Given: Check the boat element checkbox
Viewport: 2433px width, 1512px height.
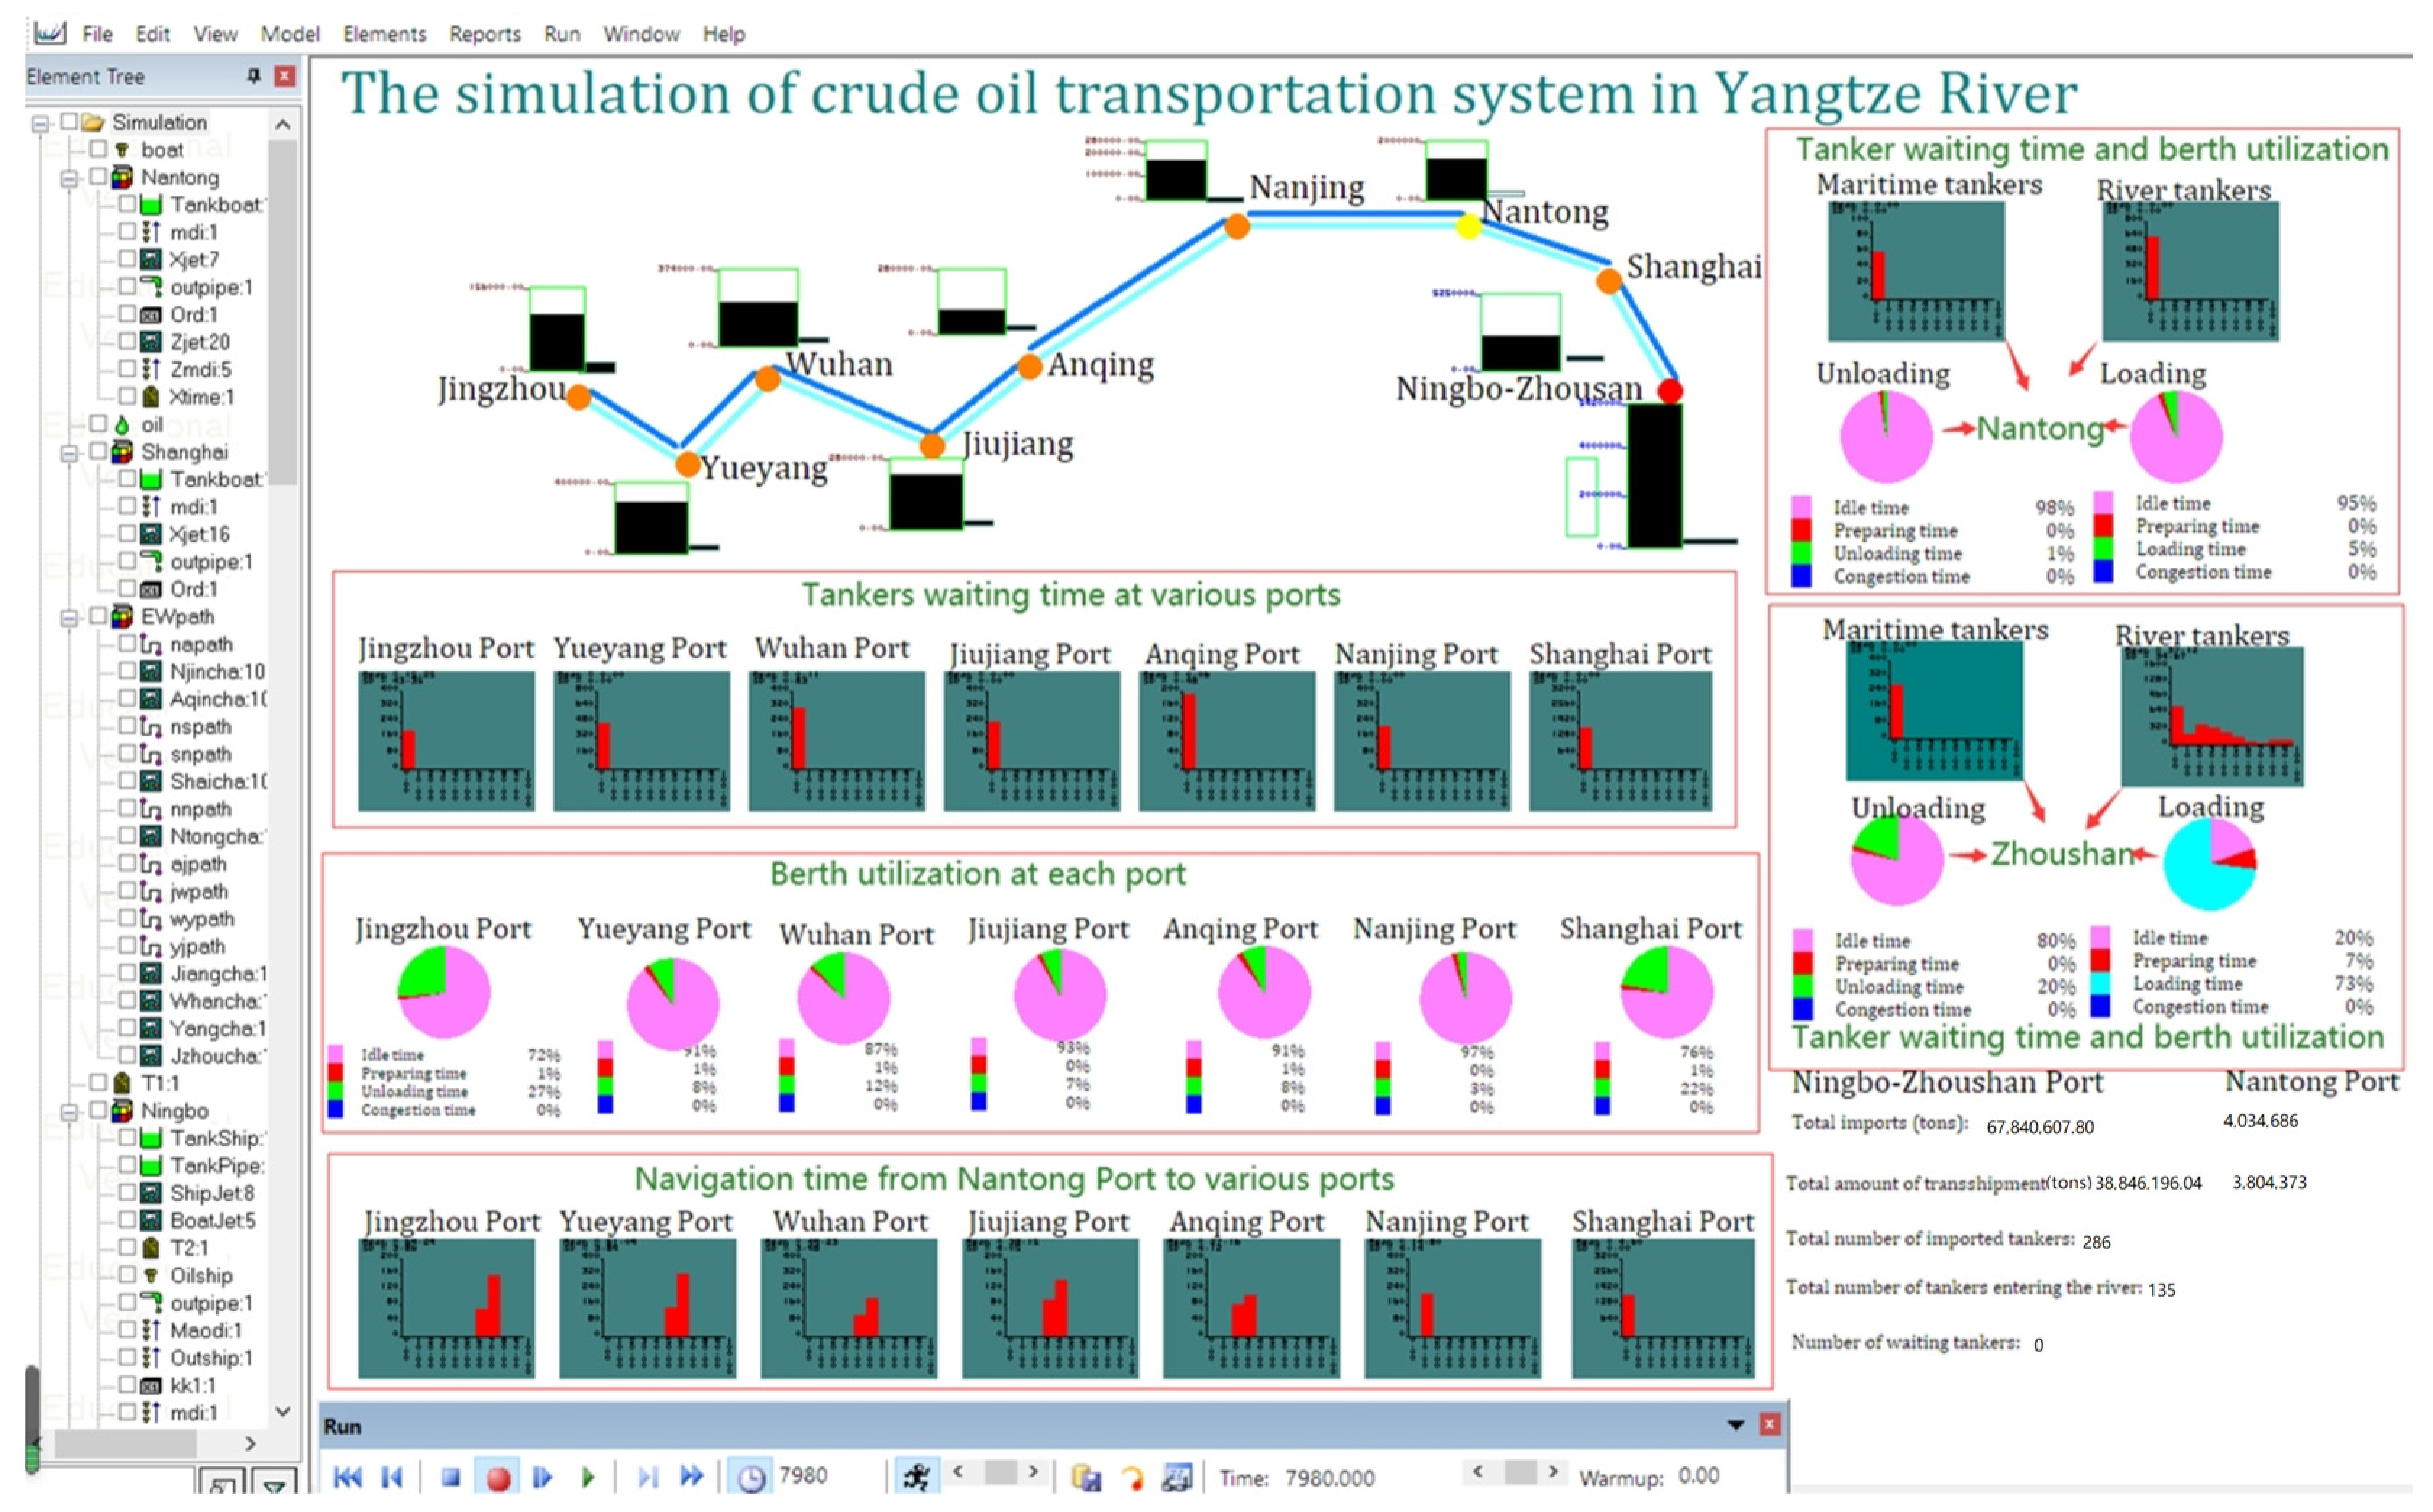Looking at the screenshot, I should point(98,149).
